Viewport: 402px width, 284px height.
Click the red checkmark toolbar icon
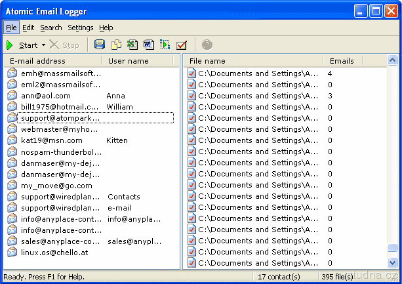pyautogui.click(x=182, y=45)
